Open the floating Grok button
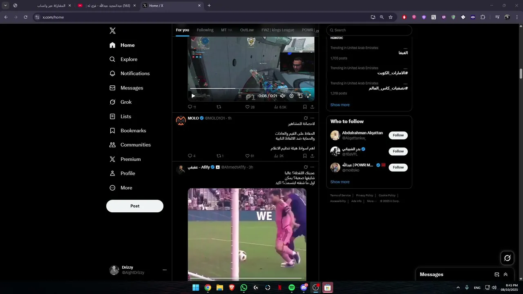The width and height of the screenshot is (523, 294). (507, 258)
